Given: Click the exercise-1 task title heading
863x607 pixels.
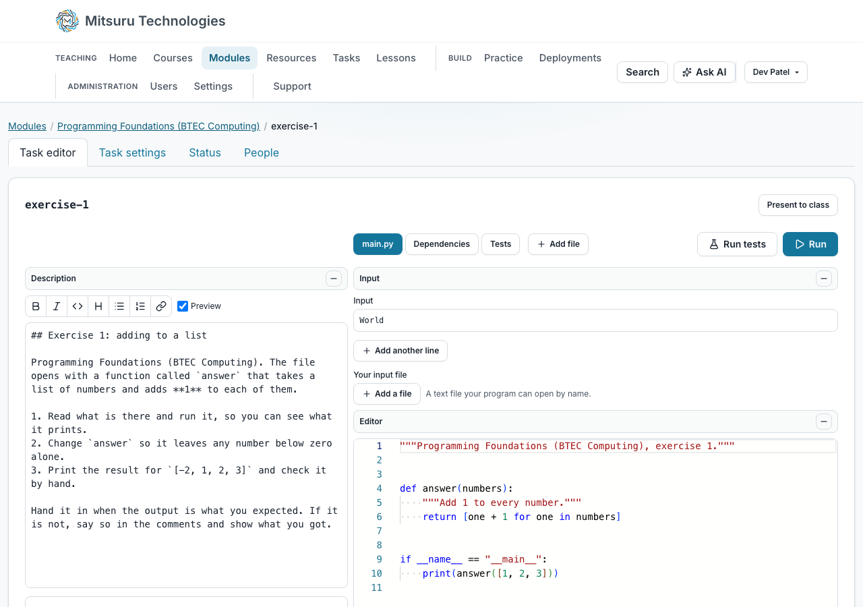Looking at the screenshot, I should click(57, 204).
